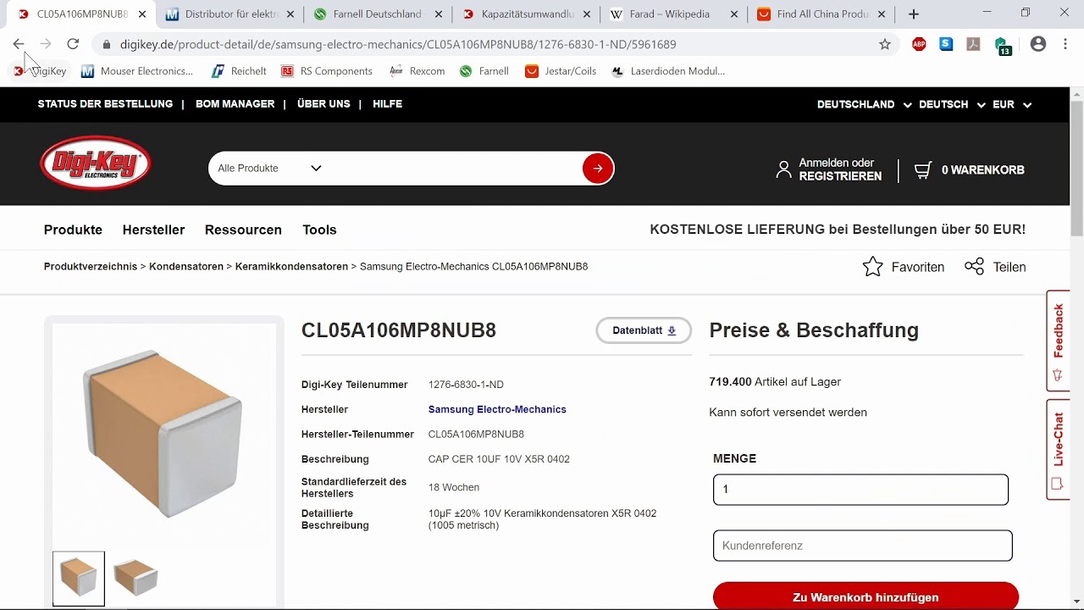Screen dimensions: 1084x610
Task: Open Ressourcen menu
Action: tap(243, 230)
